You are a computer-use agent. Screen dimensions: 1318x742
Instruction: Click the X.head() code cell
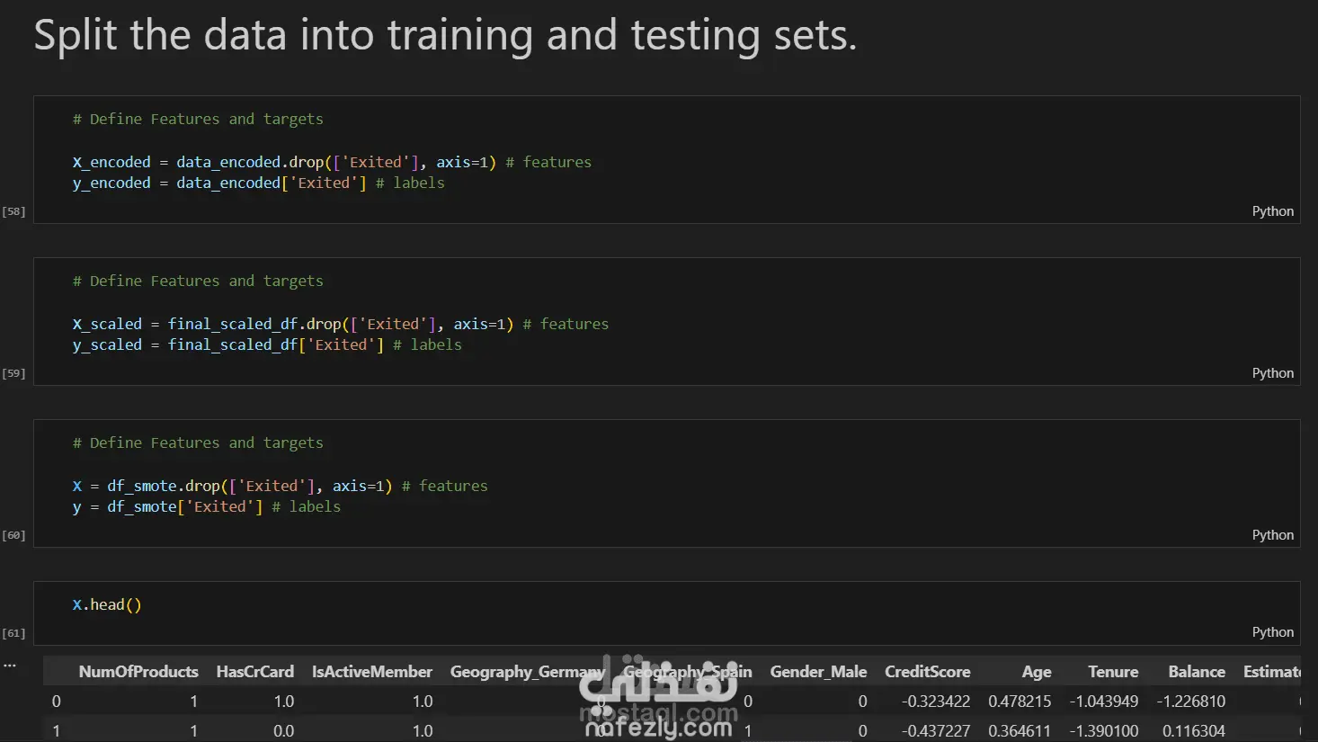pos(667,613)
